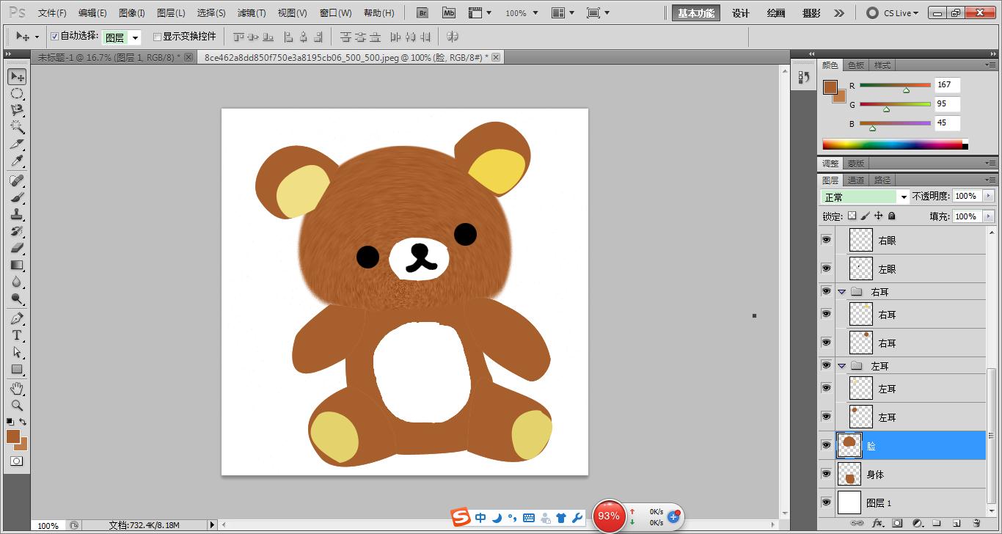Select the Path Selection tool

click(x=17, y=352)
